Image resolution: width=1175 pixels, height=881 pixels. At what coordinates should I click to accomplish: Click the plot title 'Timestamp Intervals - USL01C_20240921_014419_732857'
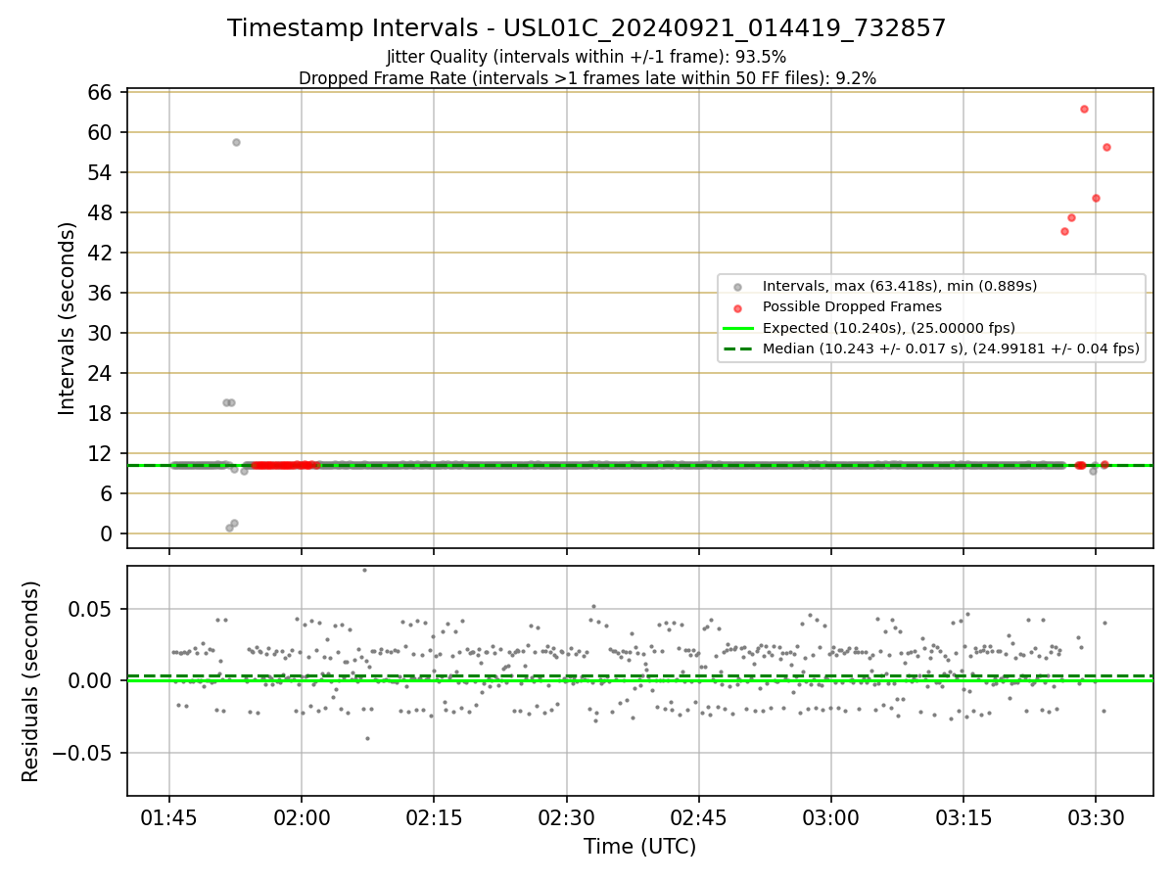point(587,28)
